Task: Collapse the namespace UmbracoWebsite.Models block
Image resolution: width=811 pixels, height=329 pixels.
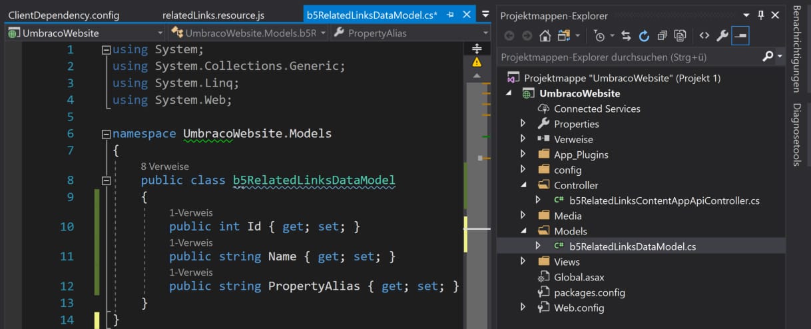Action: [105, 134]
